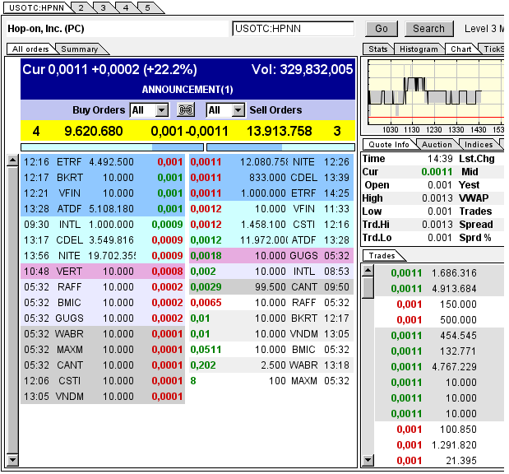Select the Summary tab
The width and height of the screenshot is (509, 474).
(80, 49)
